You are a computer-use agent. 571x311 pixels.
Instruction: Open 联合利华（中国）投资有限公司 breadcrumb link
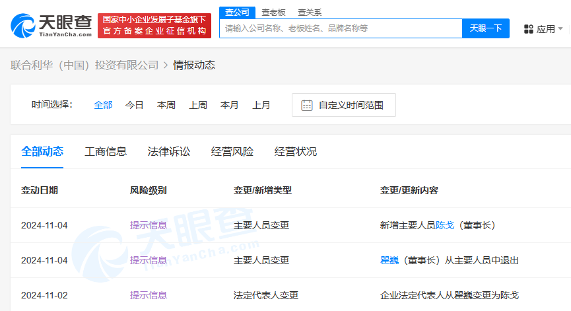tap(84, 65)
